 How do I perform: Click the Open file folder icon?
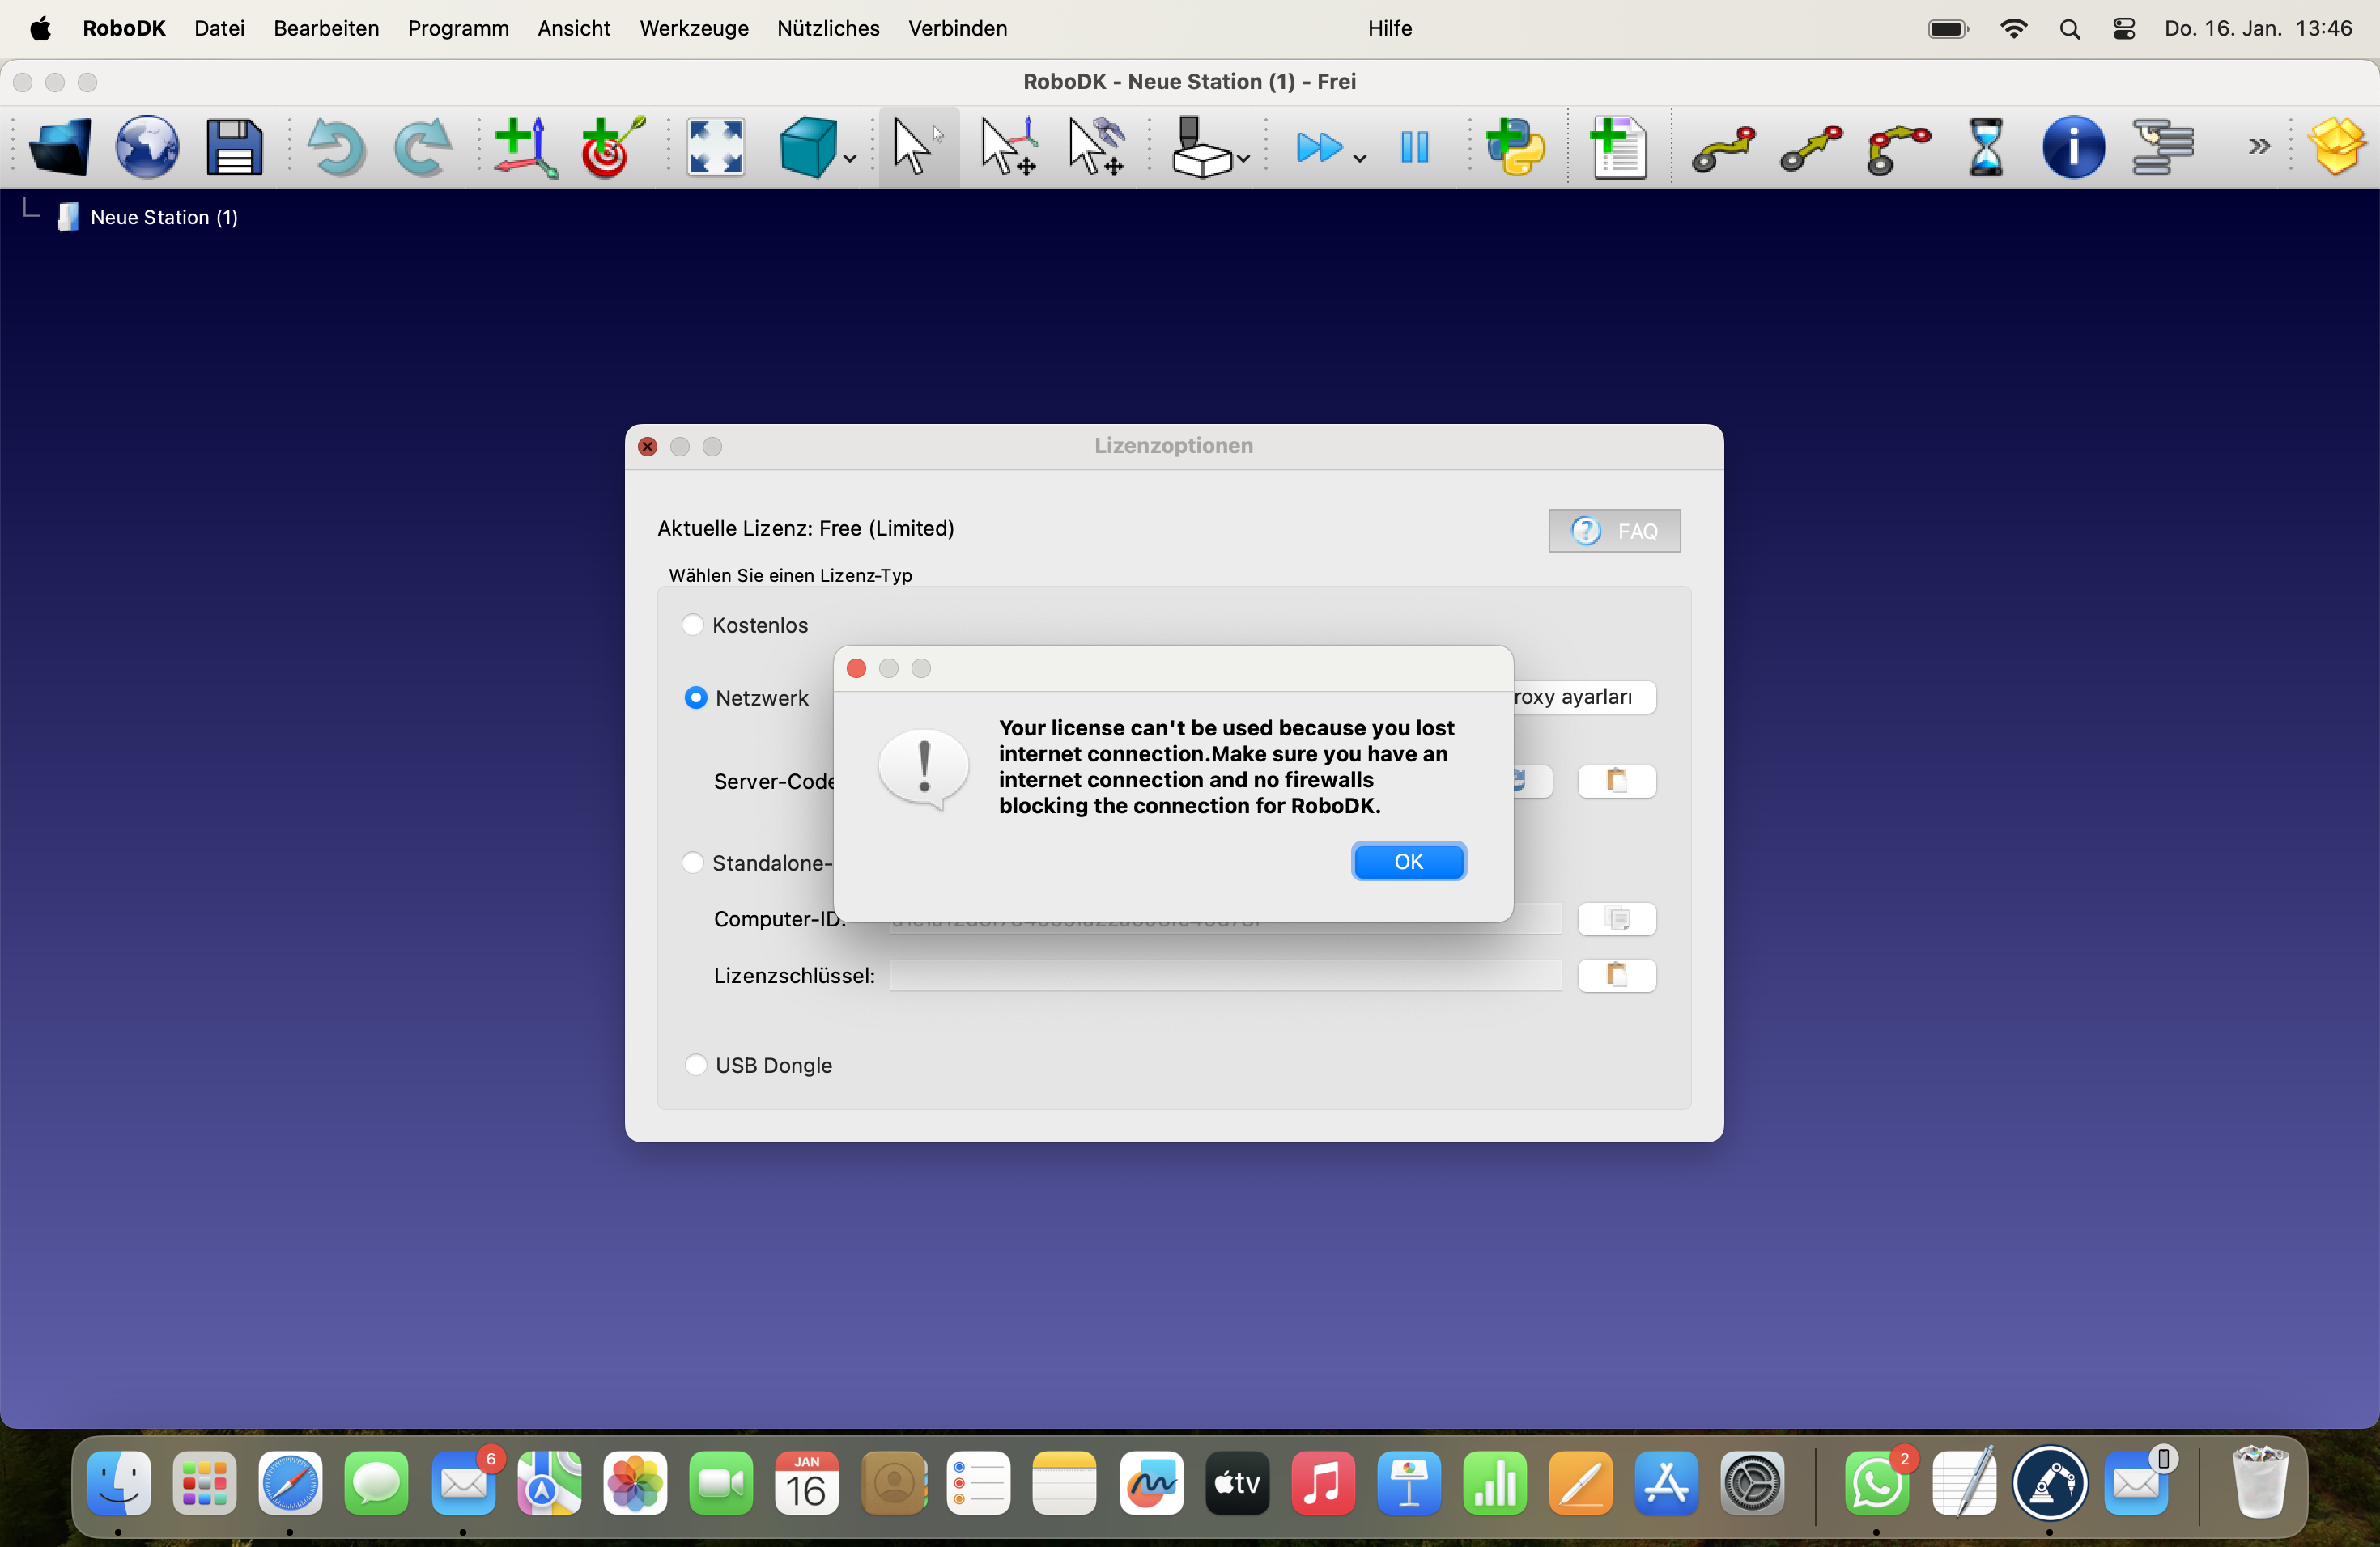tap(60, 148)
